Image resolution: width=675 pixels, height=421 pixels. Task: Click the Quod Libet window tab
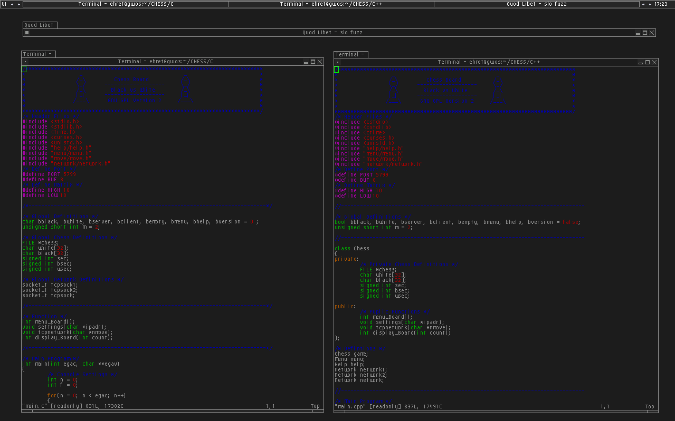click(40, 25)
